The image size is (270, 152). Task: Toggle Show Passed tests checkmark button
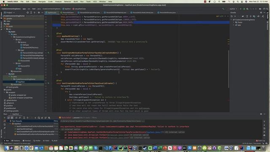[8, 118]
